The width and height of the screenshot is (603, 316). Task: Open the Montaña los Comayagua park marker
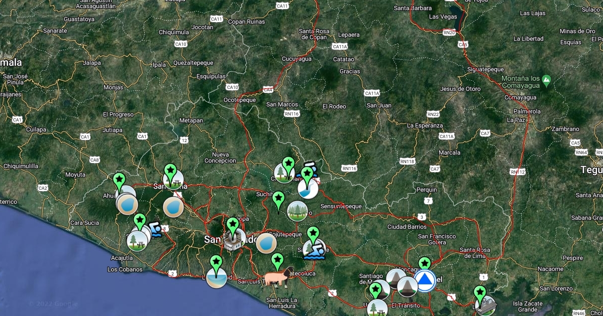(547, 79)
